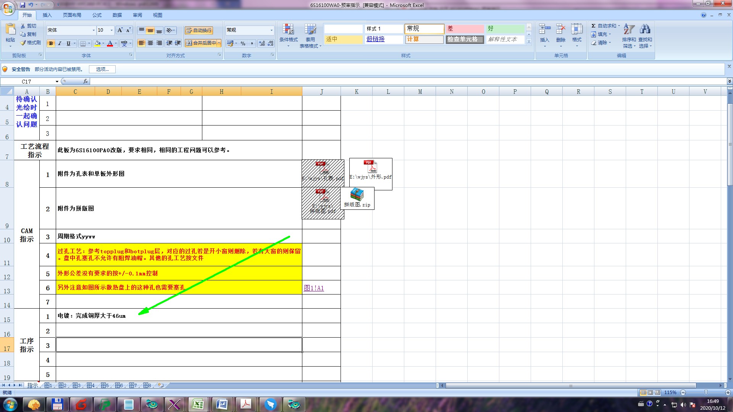Open the number format dropdown (常规)
This screenshot has height=412, width=733.
[x=271, y=30]
